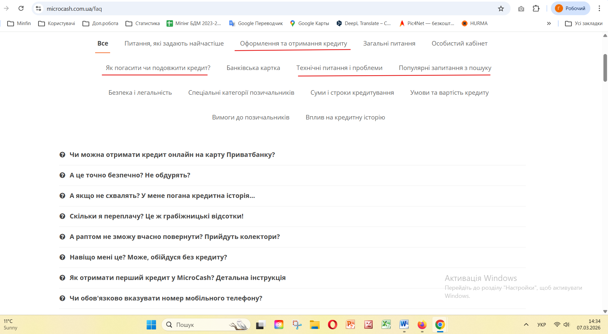This screenshot has width=608, height=334.
Task: Open Wi-Fi network settings in tray
Action: (557, 325)
